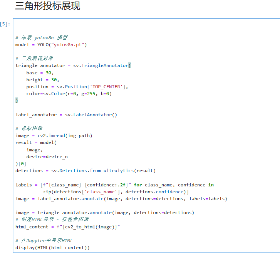Image resolution: width=280 pixels, height=258 pixels.
Task: Click the cell prompt [5]:
Action: pyautogui.click(x=5, y=24)
